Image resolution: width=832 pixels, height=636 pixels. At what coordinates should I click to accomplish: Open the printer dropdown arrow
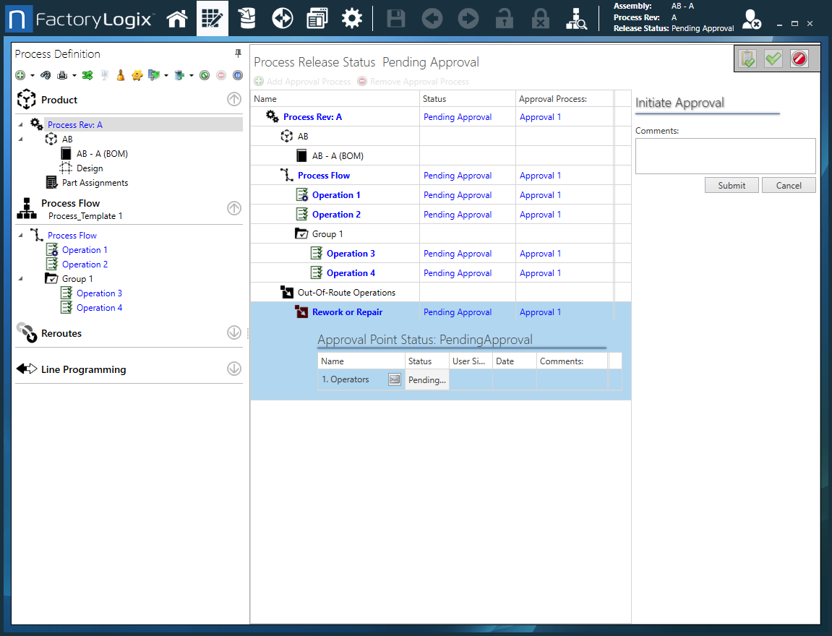[74, 75]
